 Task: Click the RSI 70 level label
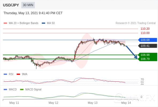(142, 79)
